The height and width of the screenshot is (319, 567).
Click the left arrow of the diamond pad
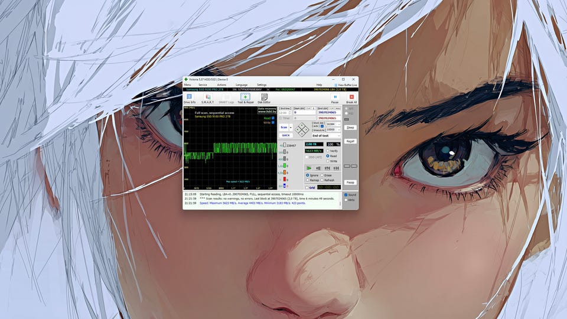[297, 129]
